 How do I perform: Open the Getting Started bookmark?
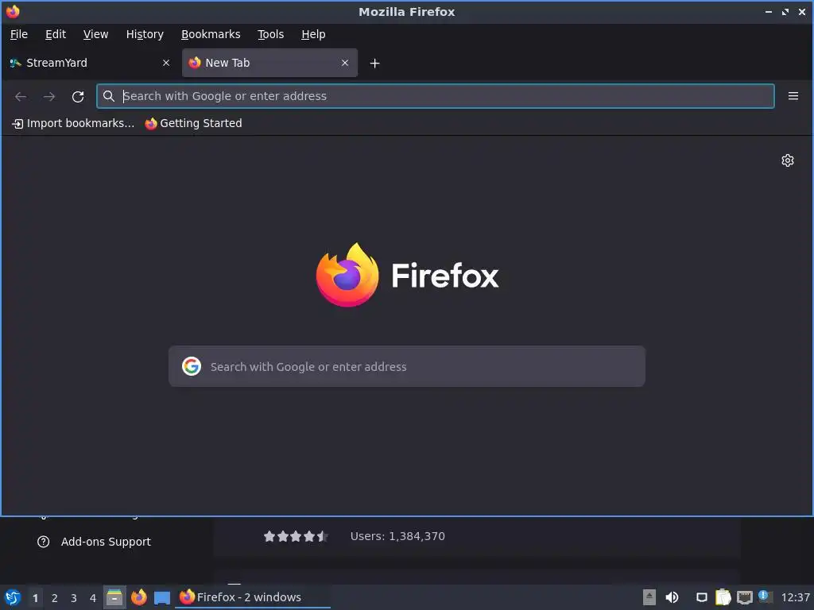[194, 123]
